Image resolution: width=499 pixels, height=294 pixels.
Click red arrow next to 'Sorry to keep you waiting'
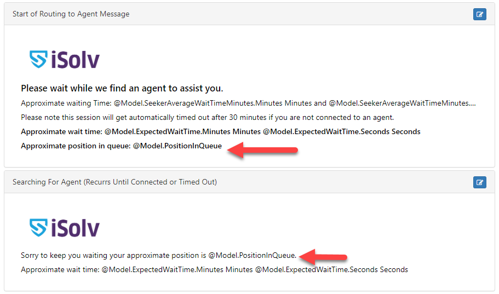323,257
